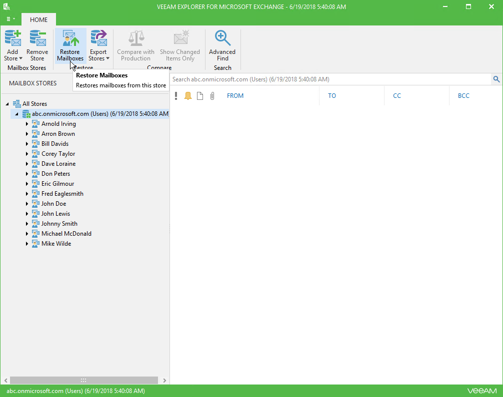This screenshot has height=397, width=503.
Task: Switch to the HOME ribbon tab
Action: 39,19
